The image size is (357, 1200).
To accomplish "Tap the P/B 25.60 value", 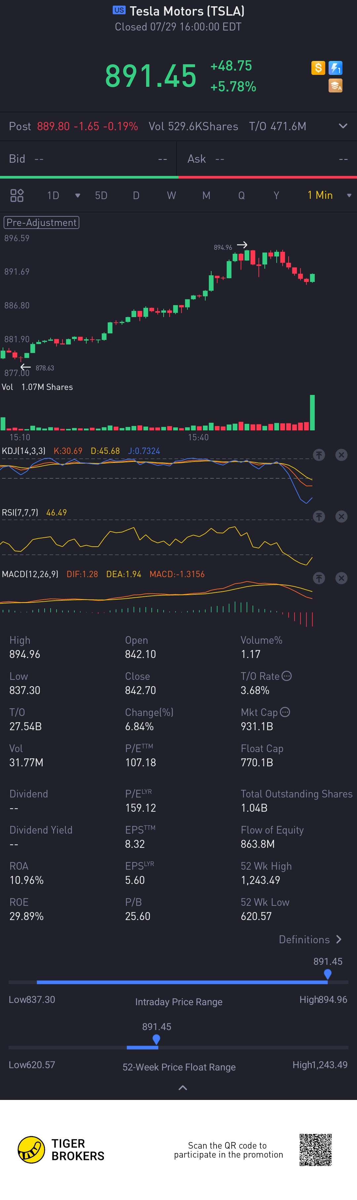I will click(x=138, y=916).
